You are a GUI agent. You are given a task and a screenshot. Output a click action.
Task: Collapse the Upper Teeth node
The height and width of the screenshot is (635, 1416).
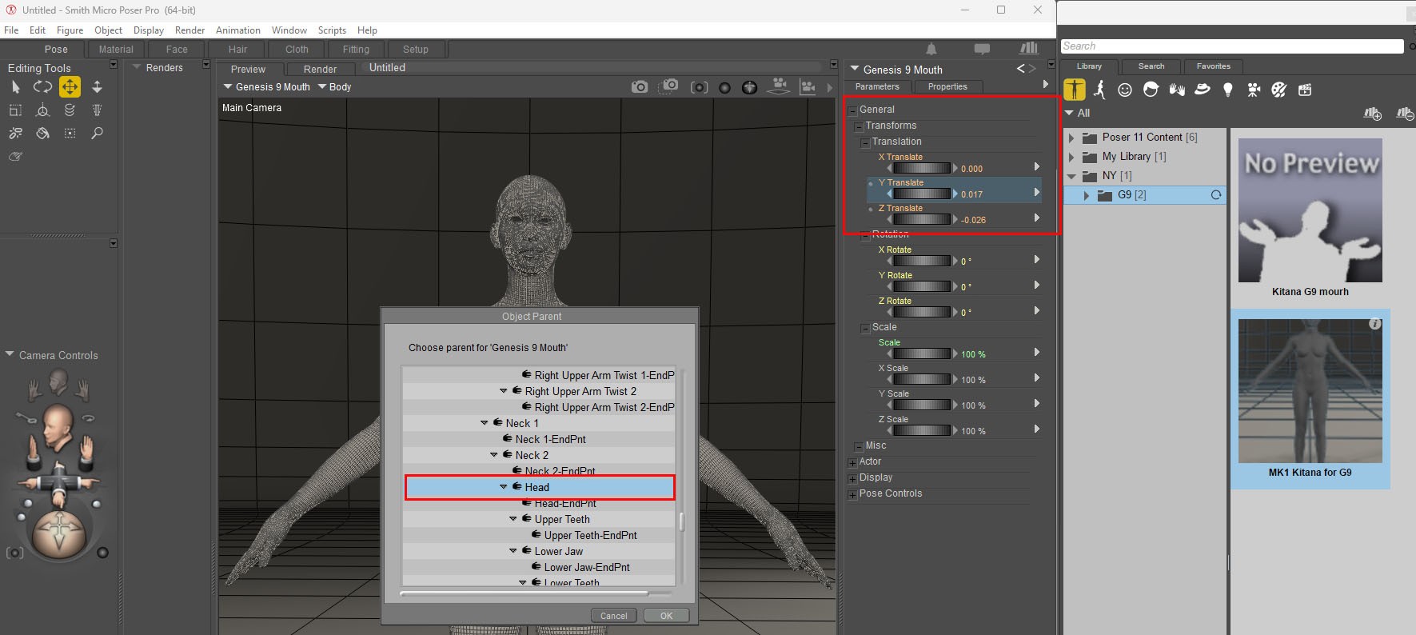513,519
